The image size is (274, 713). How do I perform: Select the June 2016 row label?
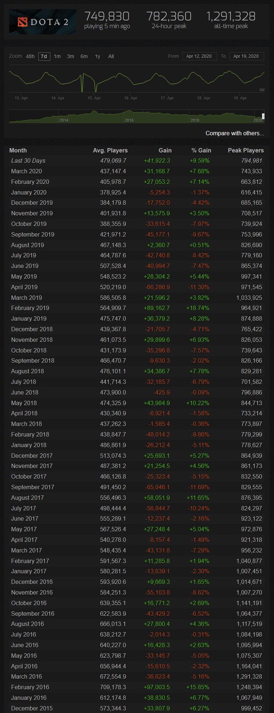24,645
